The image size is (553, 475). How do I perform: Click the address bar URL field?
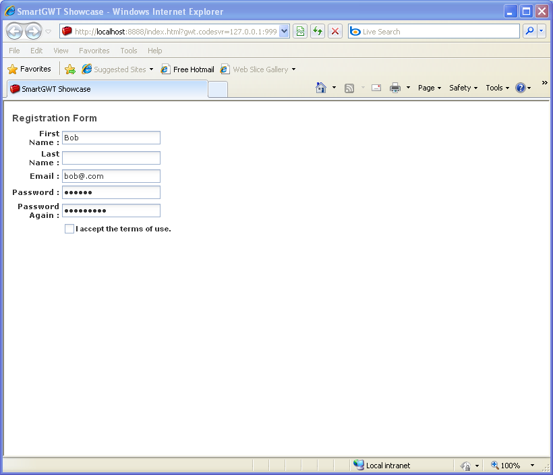coord(175,32)
